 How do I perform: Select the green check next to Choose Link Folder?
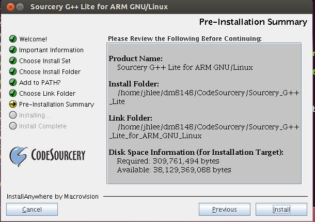tap(12, 94)
